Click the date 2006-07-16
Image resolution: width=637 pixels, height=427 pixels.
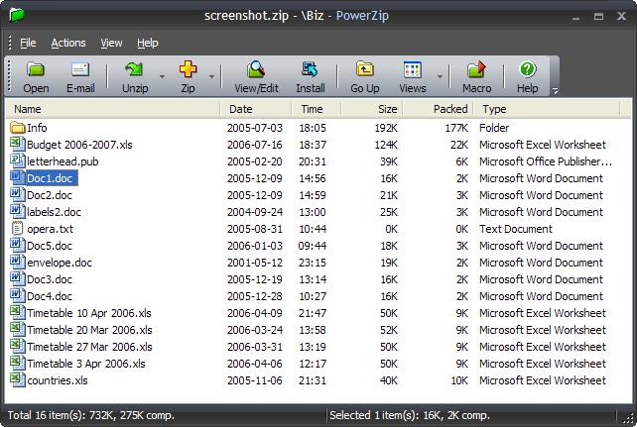[x=255, y=145]
